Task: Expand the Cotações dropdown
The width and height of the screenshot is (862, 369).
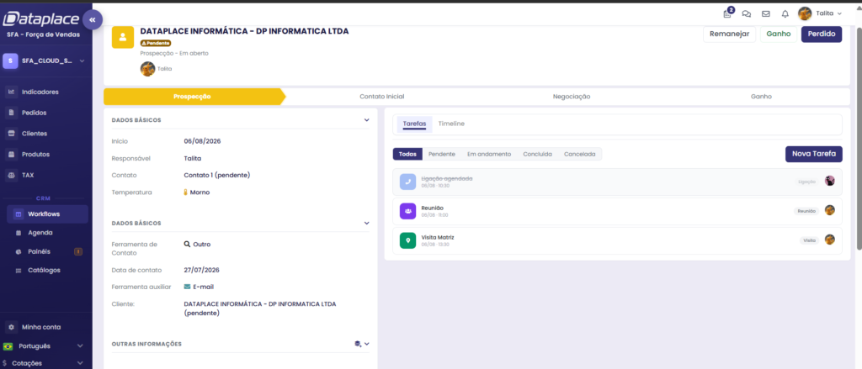Action: coord(80,363)
